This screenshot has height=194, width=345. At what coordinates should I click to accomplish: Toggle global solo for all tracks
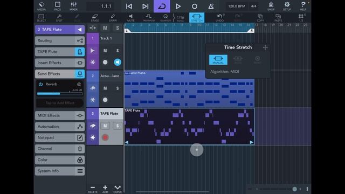118,28
